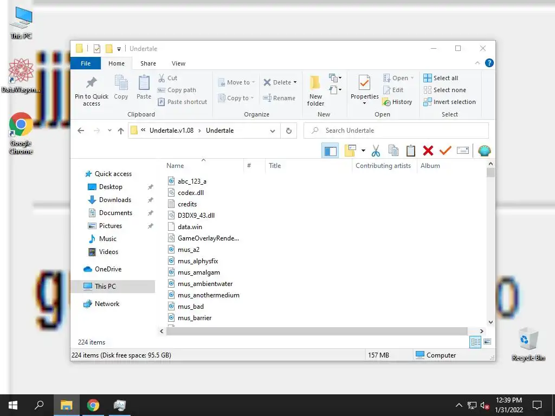Click the rename box toolbar icon
The height and width of the screenshot is (416, 555).
(x=463, y=151)
